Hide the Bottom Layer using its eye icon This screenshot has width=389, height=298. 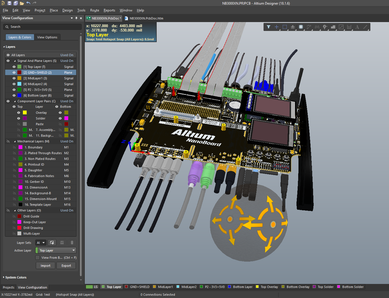coord(14,95)
